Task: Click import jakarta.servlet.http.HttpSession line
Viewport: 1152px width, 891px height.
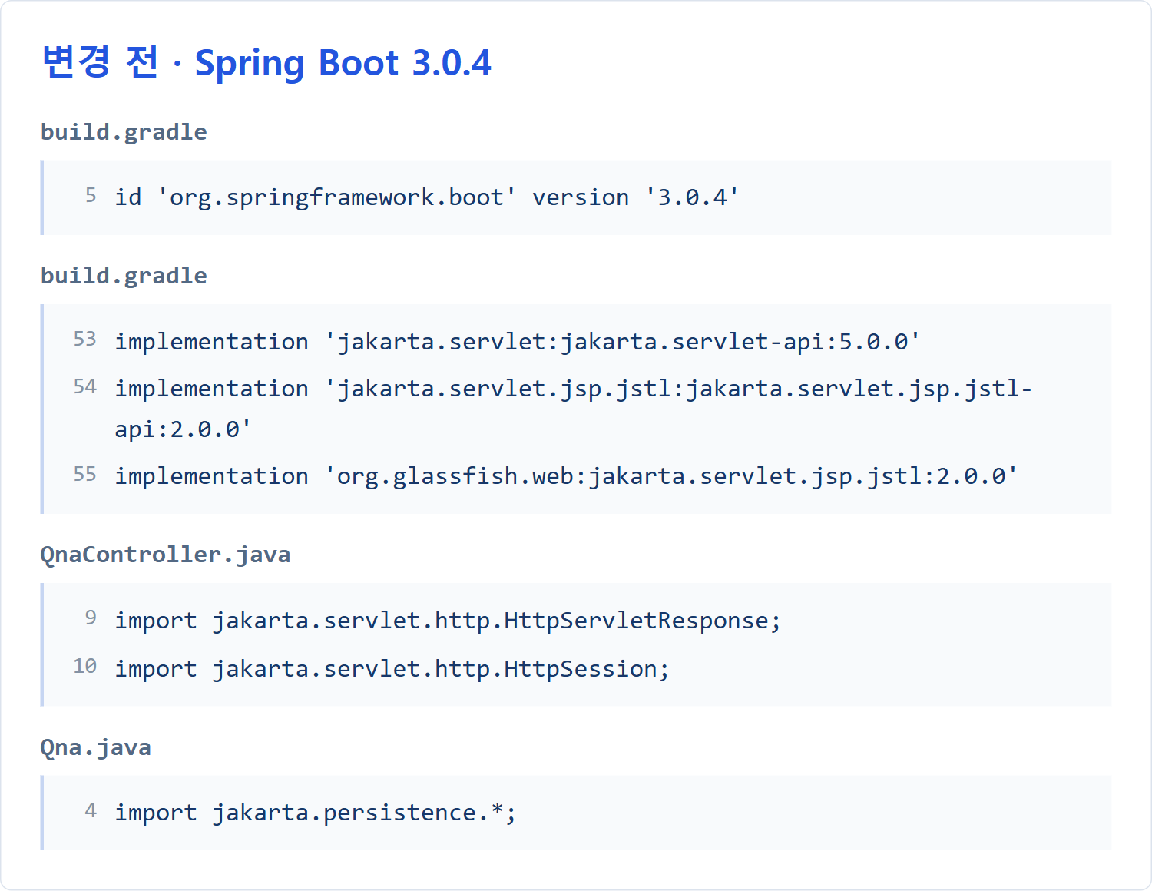Action: point(392,669)
